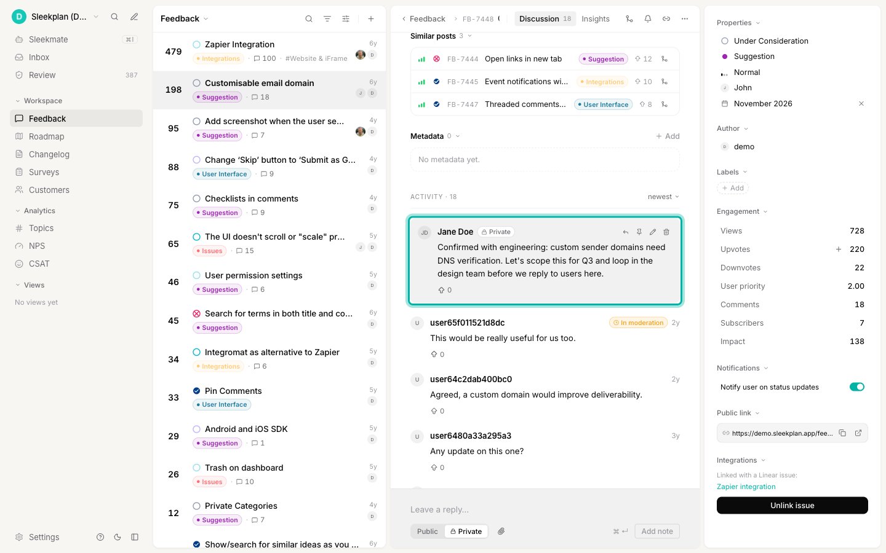Change activity sort order 'newest' dropdown
This screenshot has height=553, width=886.
pos(663,197)
